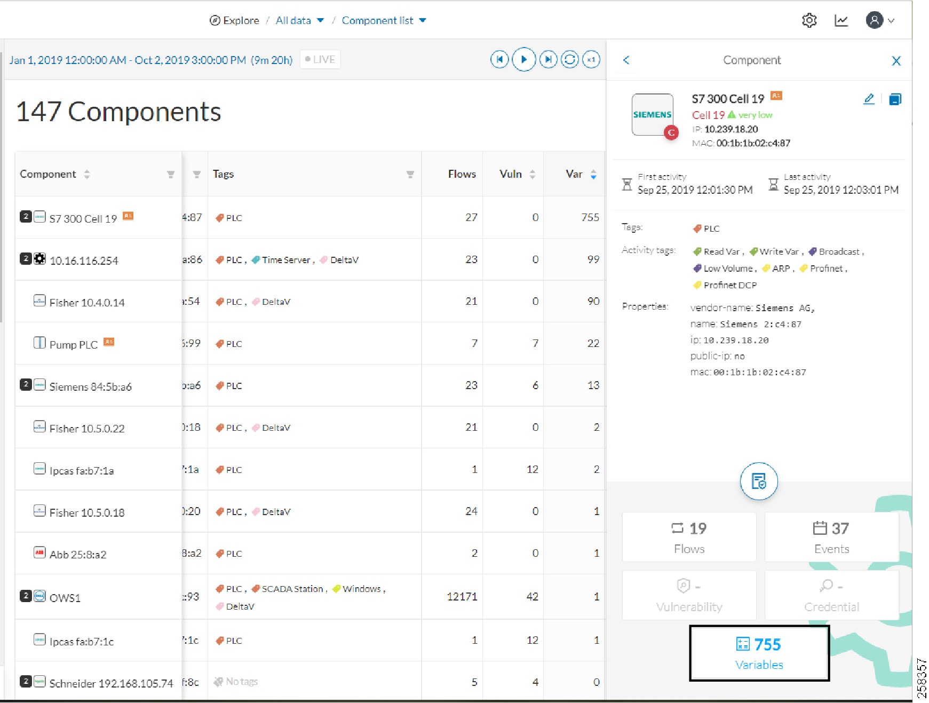Collapse the Component panel via back arrow
Screen dimensions: 929x703
pos(626,60)
